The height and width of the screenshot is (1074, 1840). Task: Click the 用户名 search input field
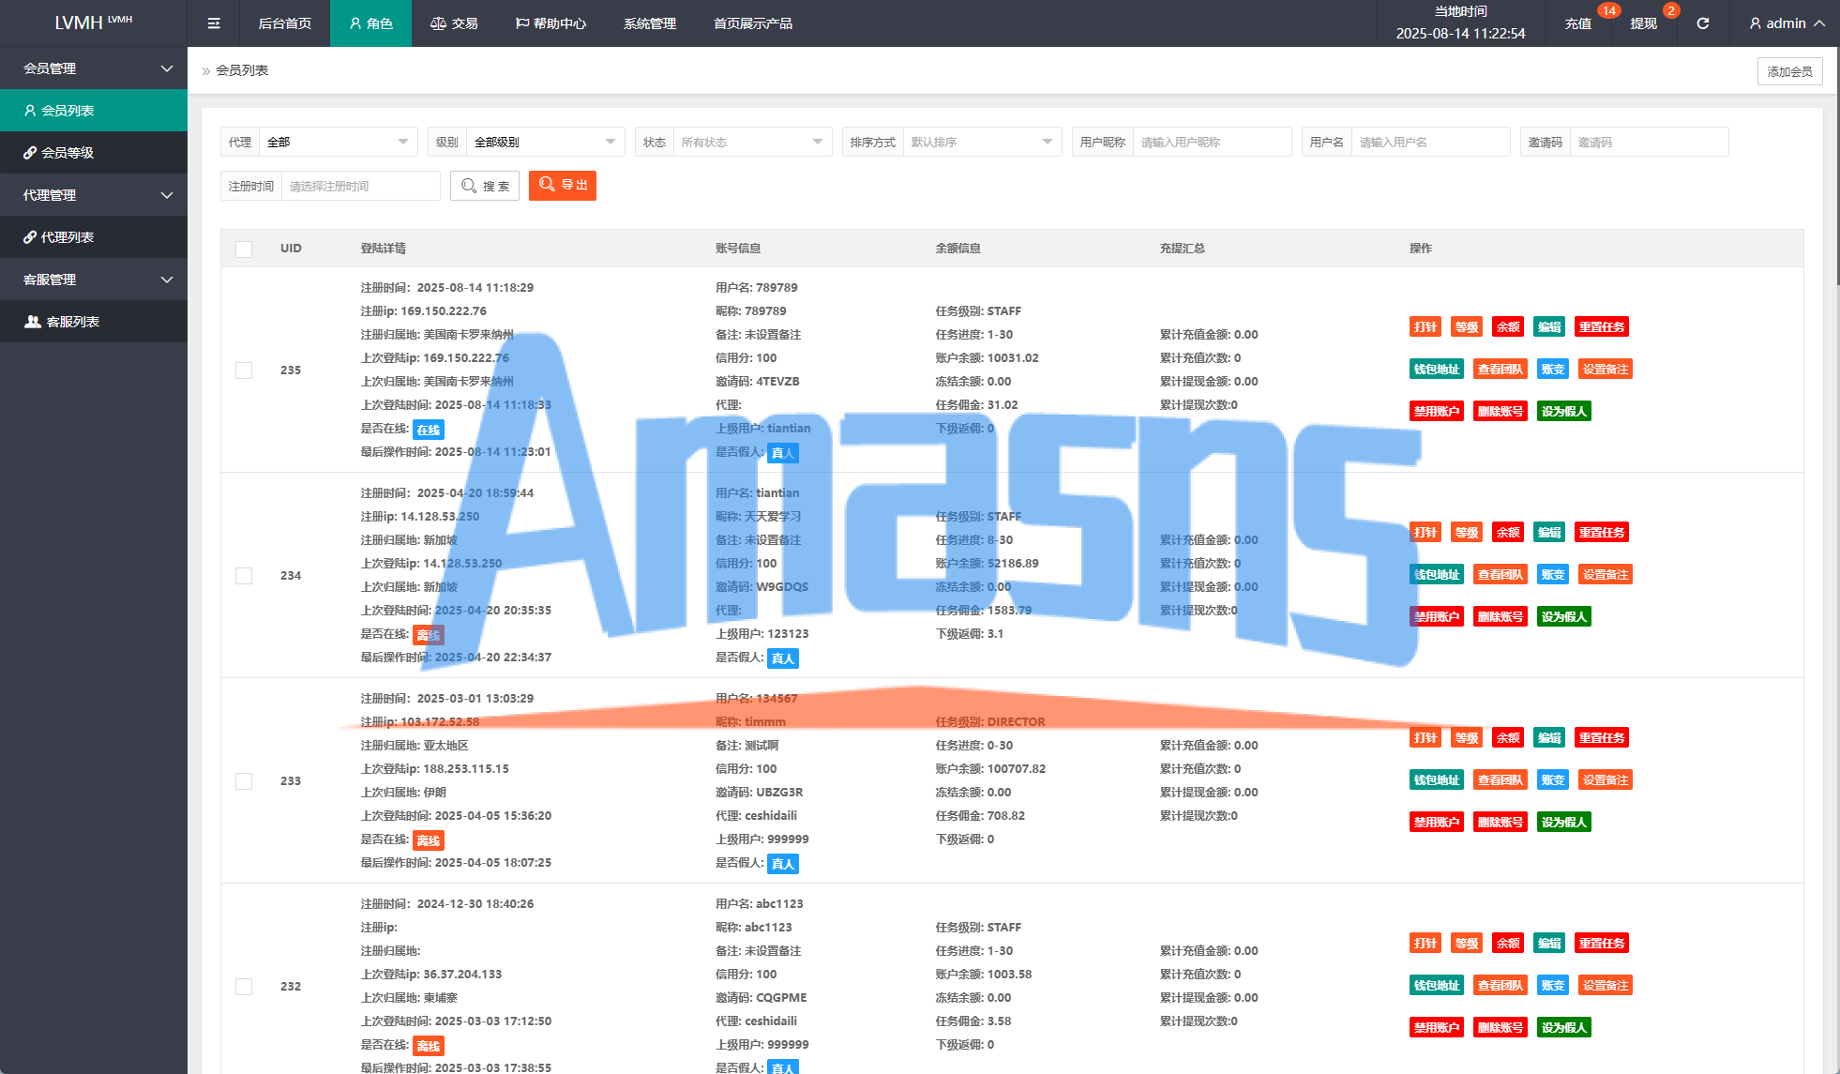coord(1429,143)
